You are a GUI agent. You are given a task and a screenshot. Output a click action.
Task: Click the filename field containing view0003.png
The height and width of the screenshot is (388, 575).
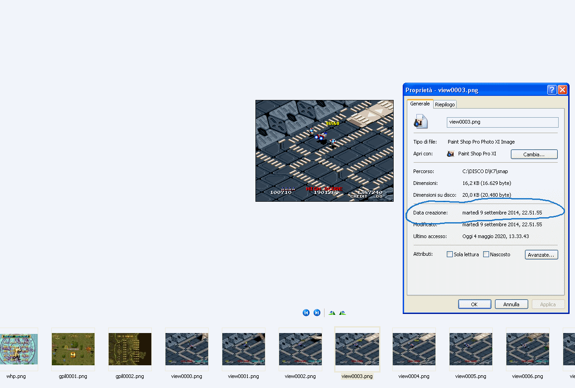[502, 122]
